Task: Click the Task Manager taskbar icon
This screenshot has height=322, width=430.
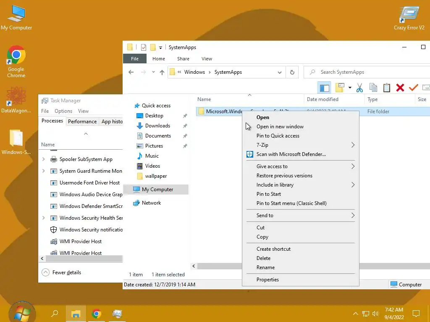Action: (x=117, y=314)
